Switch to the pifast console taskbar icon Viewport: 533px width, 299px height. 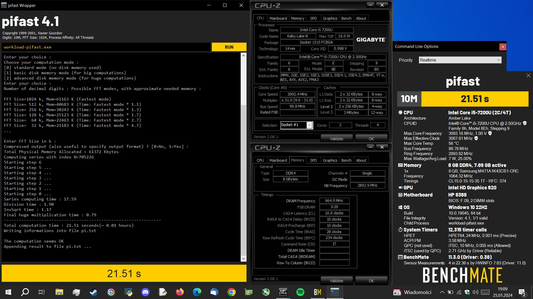(335, 292)
